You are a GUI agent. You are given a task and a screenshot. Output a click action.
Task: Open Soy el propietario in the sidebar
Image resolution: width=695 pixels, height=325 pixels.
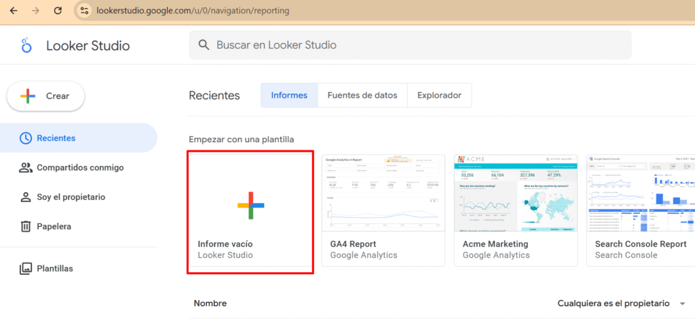pos(79,197)
